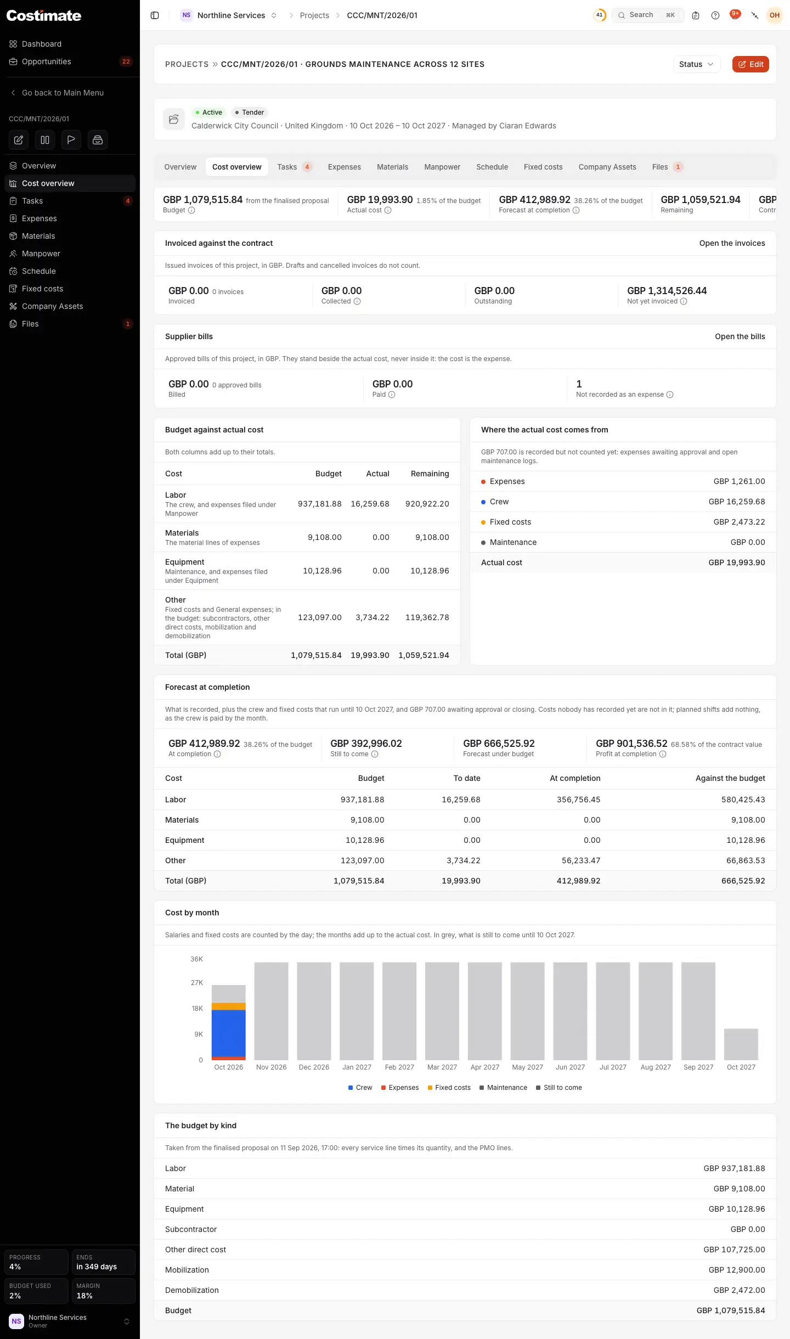Open the clipboard icon in top bar
The height and width of the screenshot is (1339, 790).
[696, 15]
